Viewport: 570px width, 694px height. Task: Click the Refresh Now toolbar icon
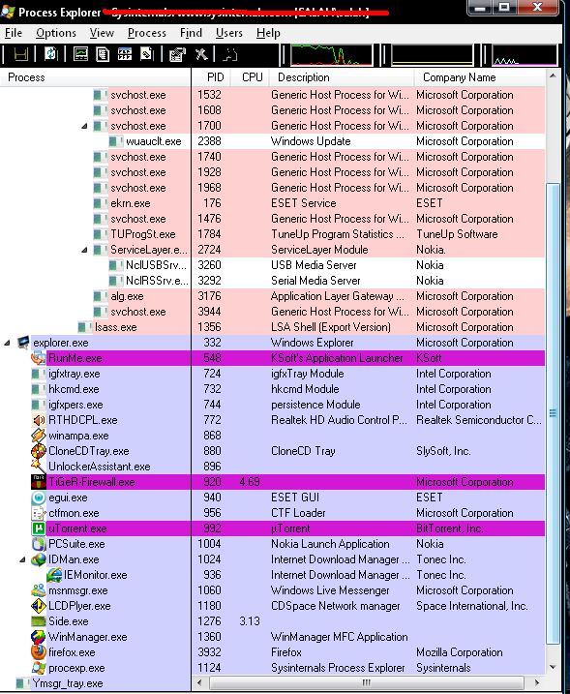(51, 54)
